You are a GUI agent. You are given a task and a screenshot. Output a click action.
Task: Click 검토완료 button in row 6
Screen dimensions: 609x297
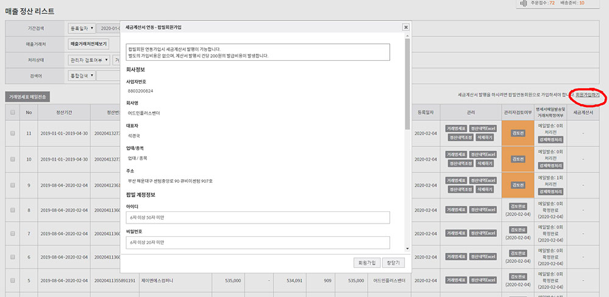pos(518,253)
